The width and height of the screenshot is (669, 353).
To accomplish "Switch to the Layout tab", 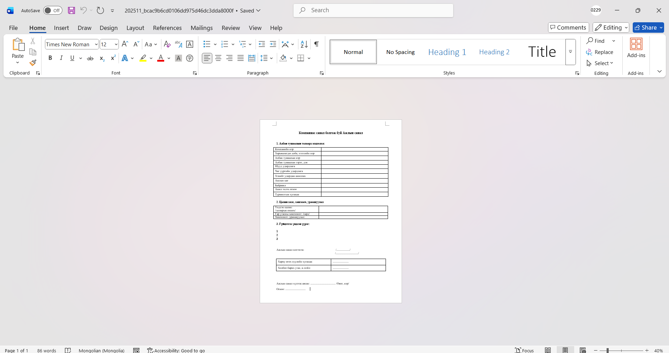I will [x=135, y=28].
